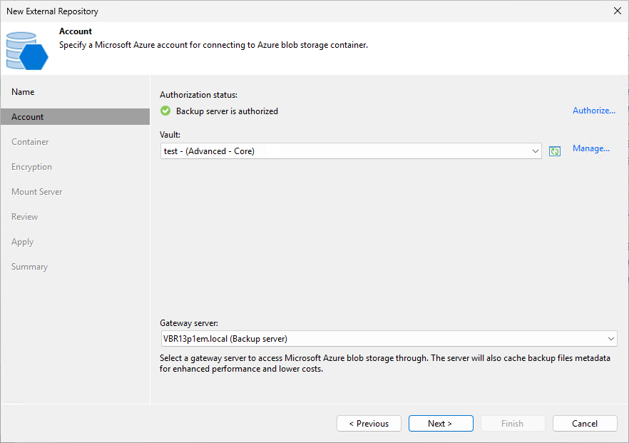Refresh the vault list icon
The height and width of the screenshot is (443, 629).
click(555, 151)
